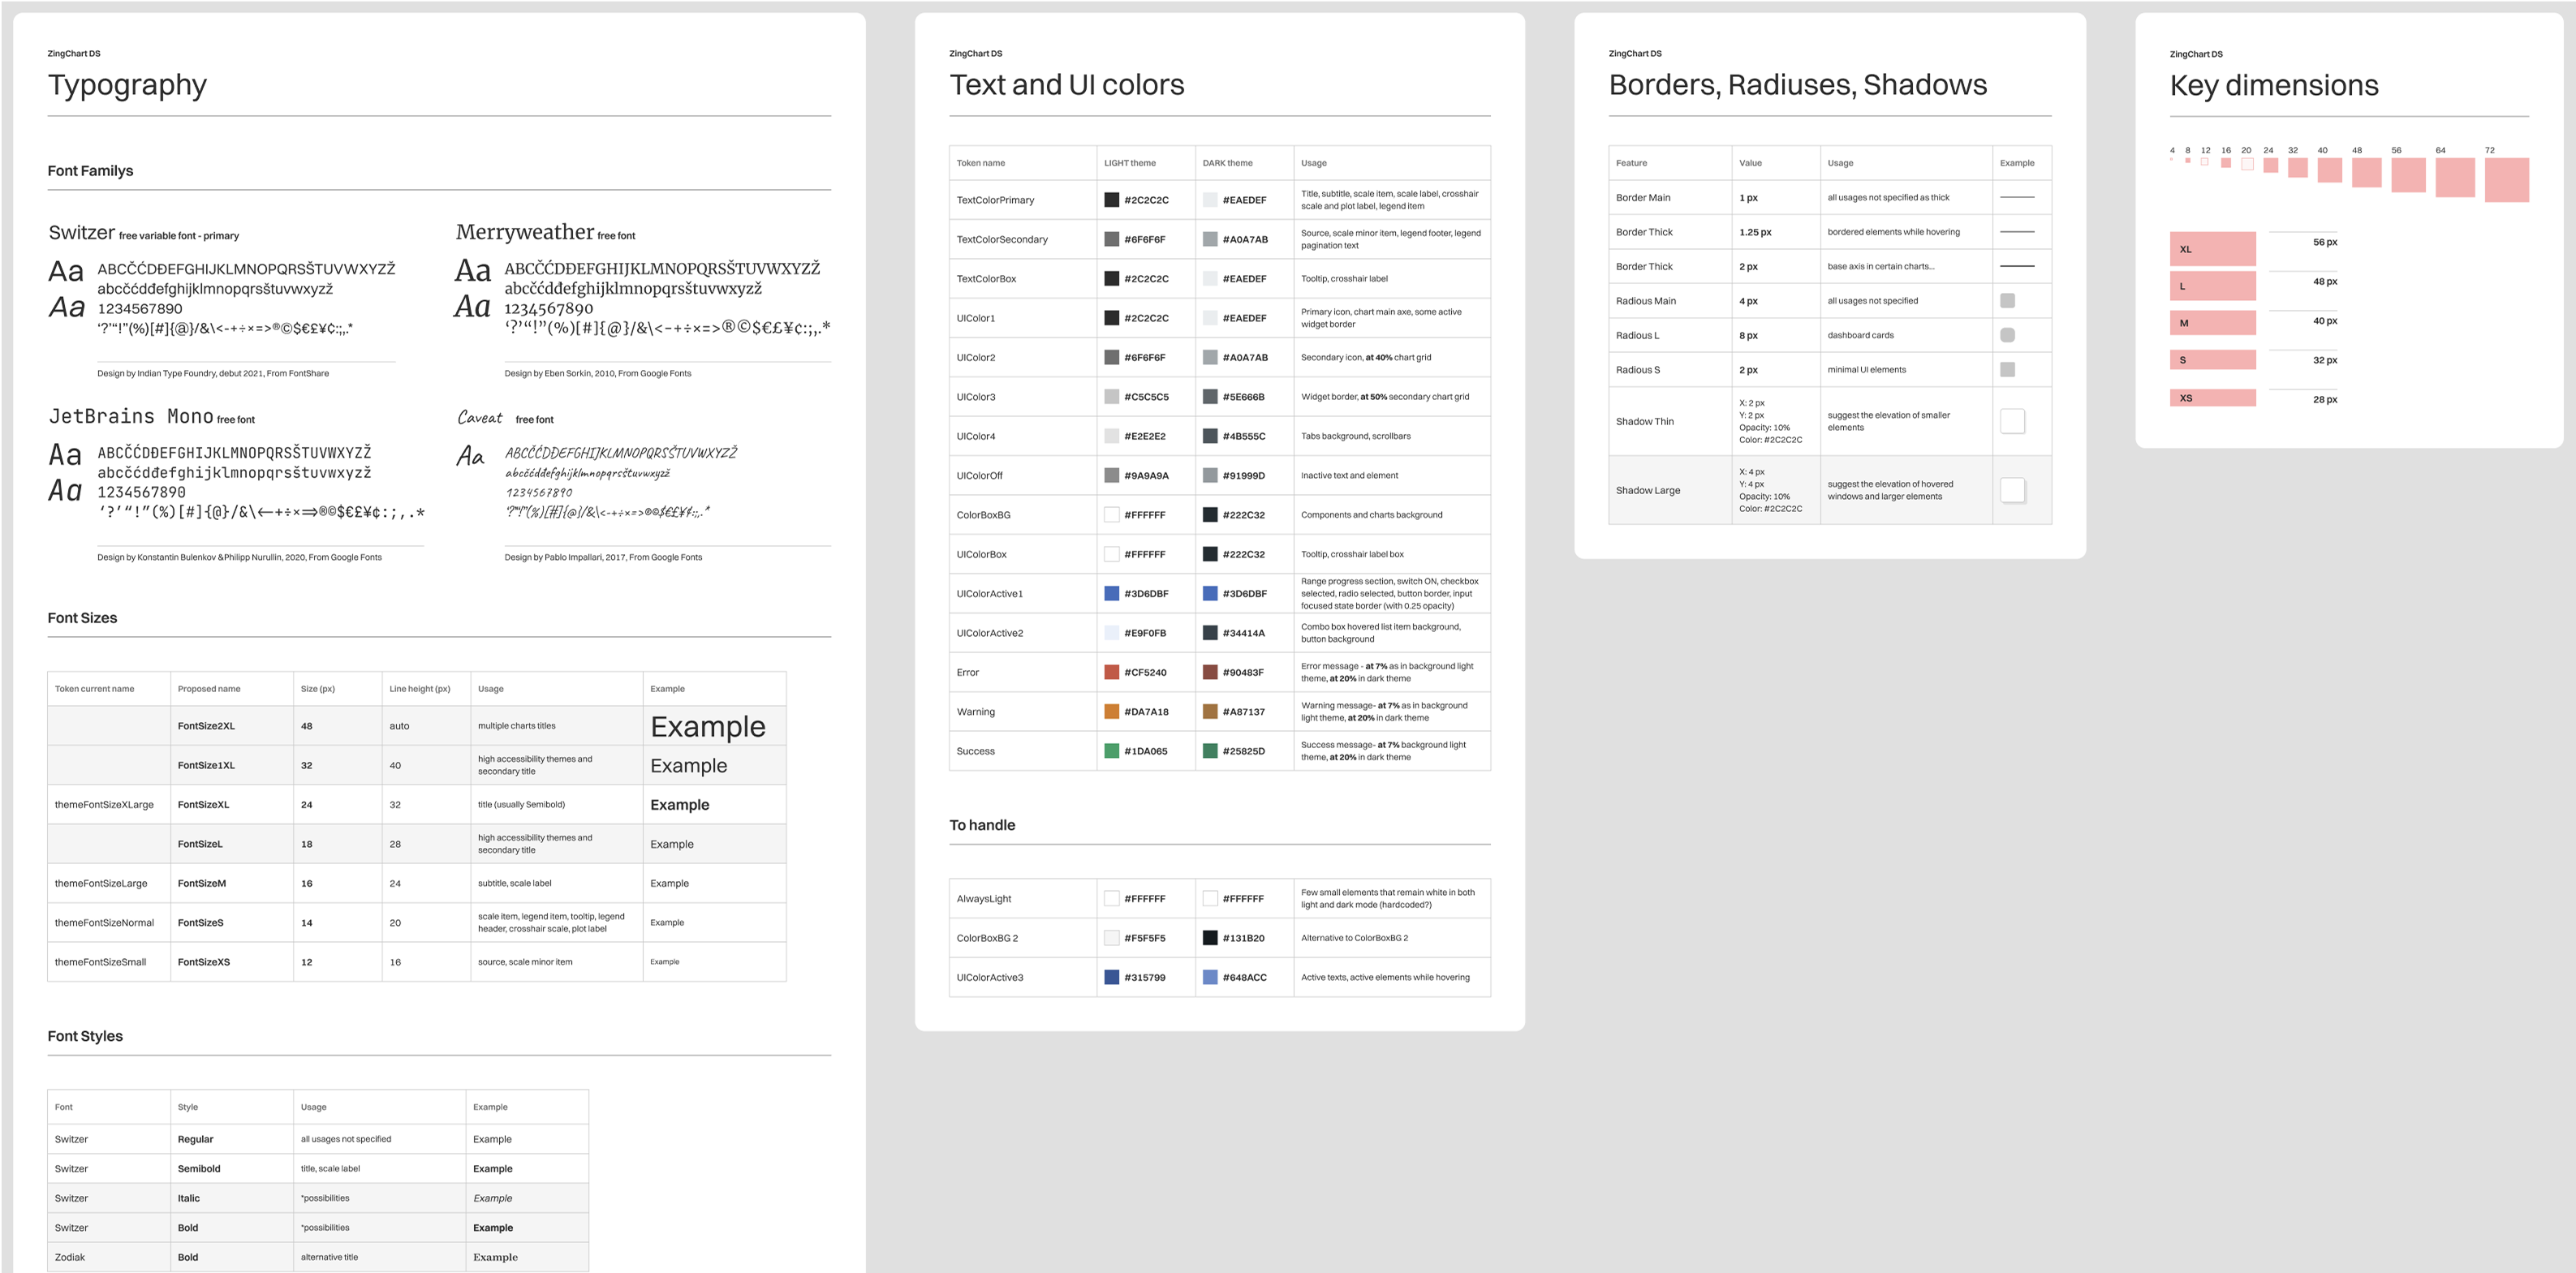This screenshot has height=1273, width=2576.
Task: Click the Success light theme #1DA065 swatch
Action: 1111,751
